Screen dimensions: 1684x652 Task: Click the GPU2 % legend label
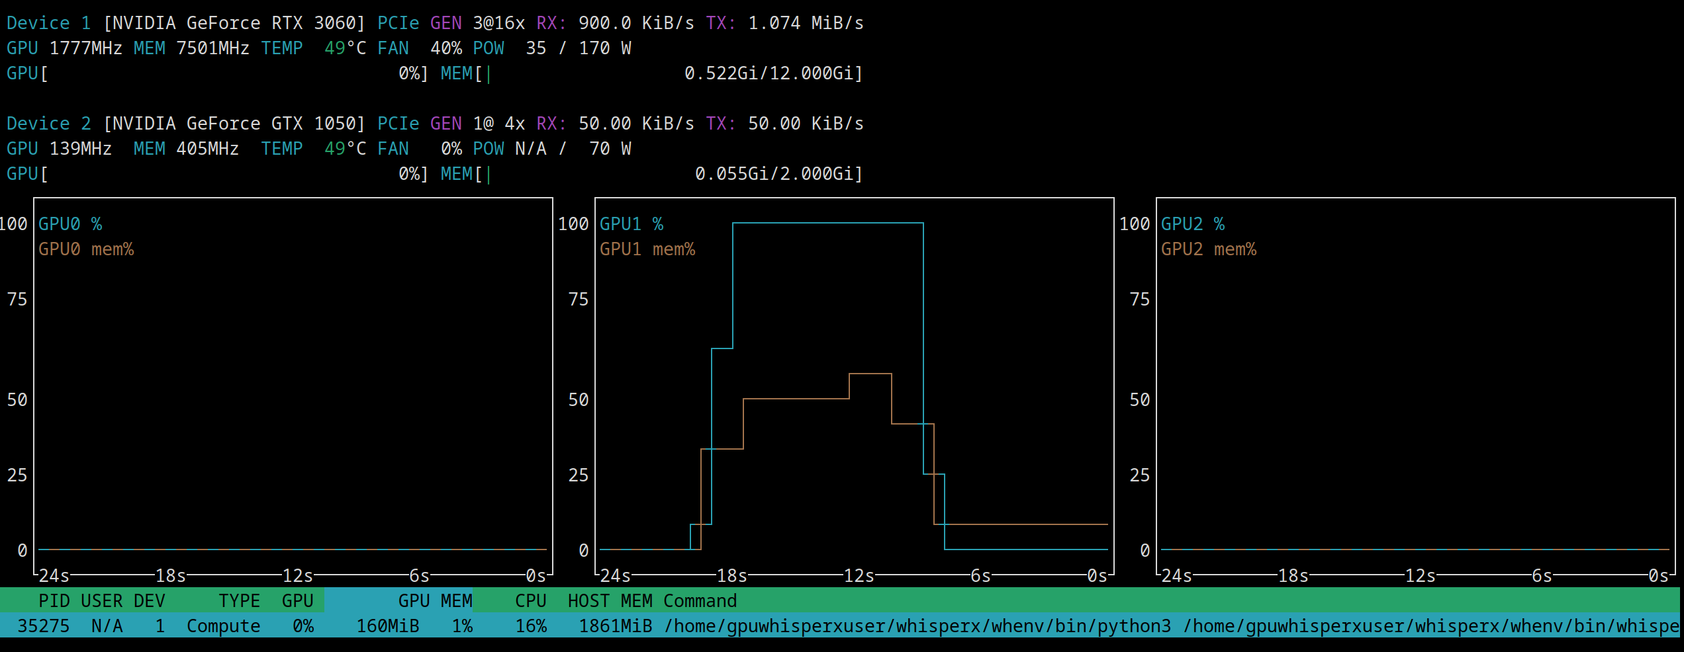click(1193, 224)
